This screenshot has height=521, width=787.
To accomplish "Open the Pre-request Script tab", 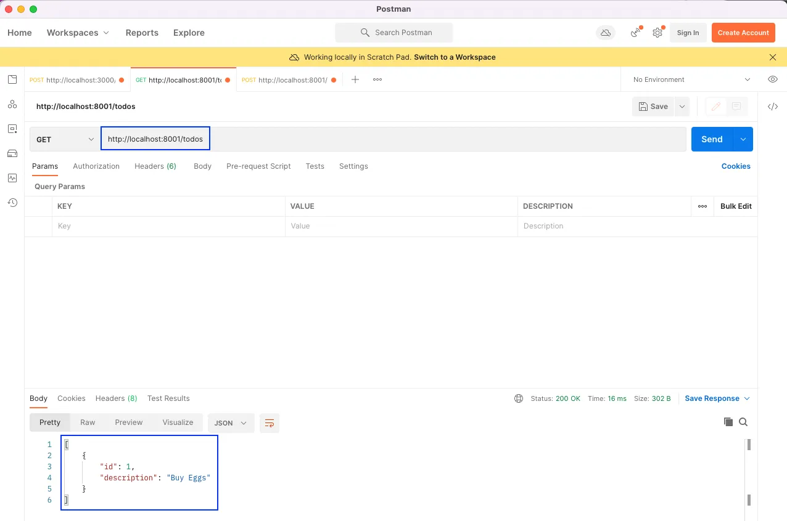I will [x=258, y=166].
